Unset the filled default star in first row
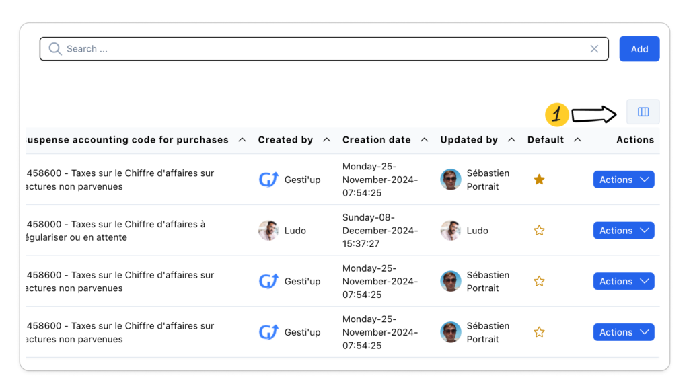This screenshot has height=392, width=693. point(539,180)
